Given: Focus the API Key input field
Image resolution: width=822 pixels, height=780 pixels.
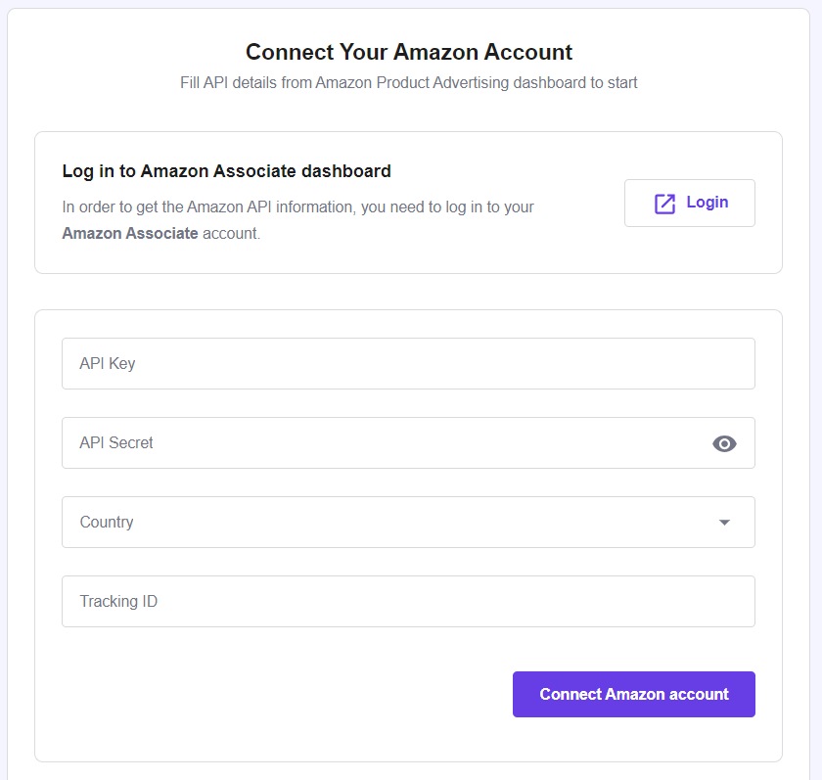Looking at the screenshot, I should pos(408,363).
